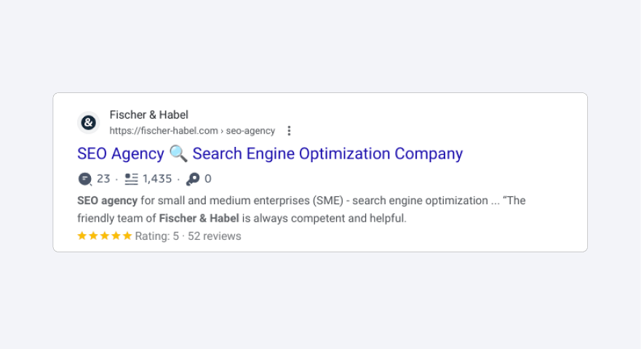Image resolution: width=641 pixels, height=349 pixels.
Task: Click the five gold rating stars
Action: 105,236
